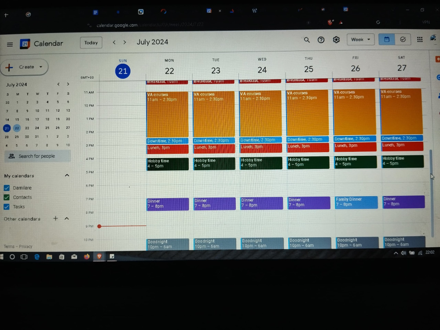Select Sunday 21 date header

pyautogui.click(x=123, y=71)
